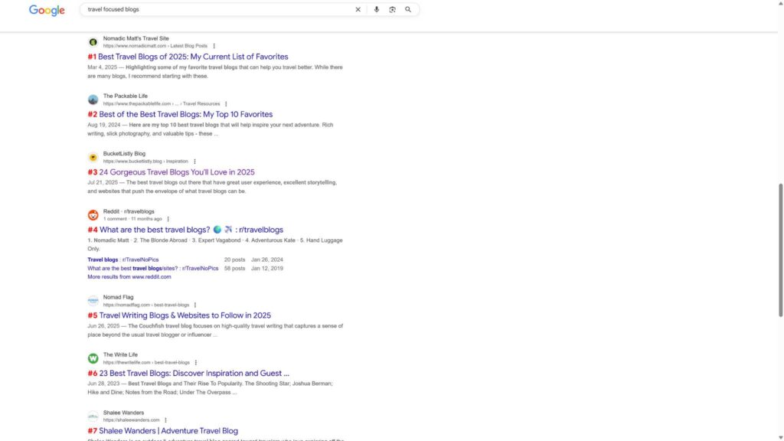Click the Google logo

(47, 10)
